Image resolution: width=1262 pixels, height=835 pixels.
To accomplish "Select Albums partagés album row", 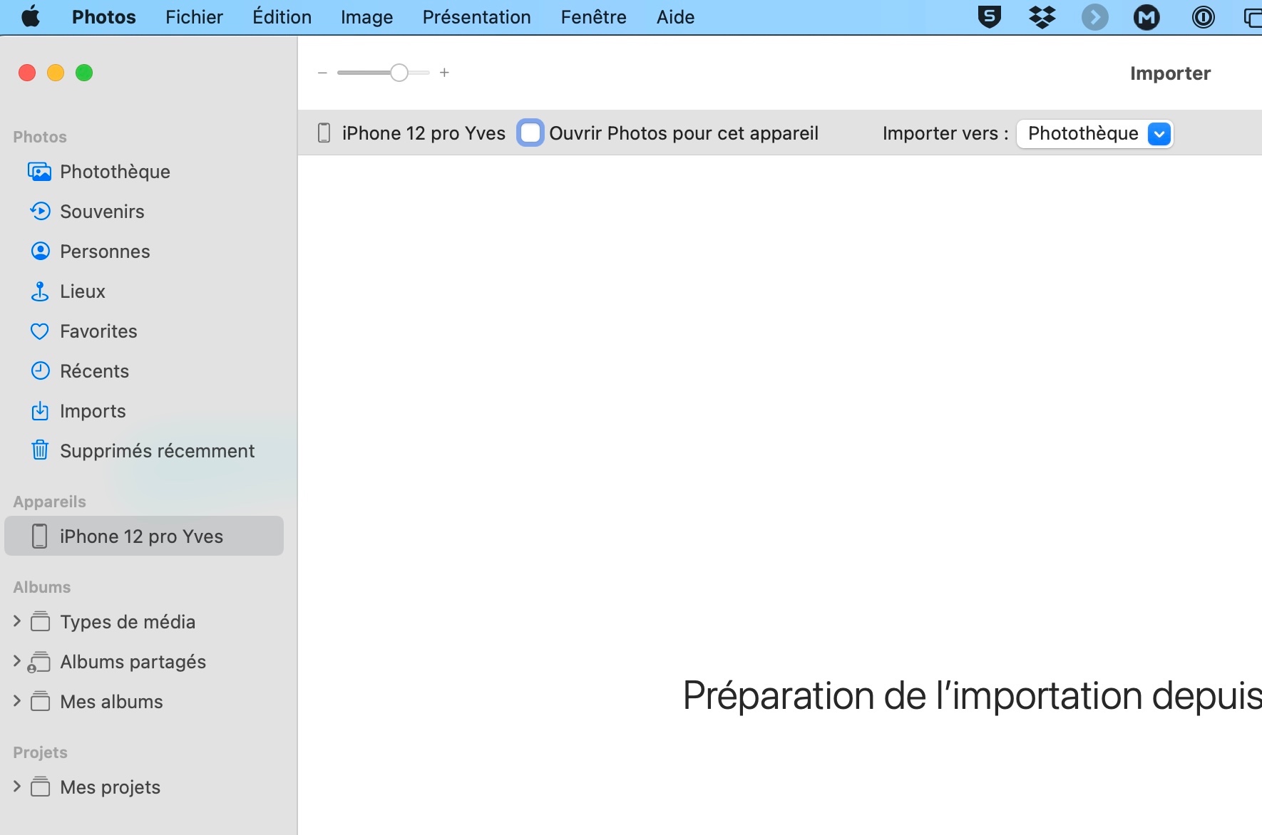I will pyautogui.click(x=144, y=662).
